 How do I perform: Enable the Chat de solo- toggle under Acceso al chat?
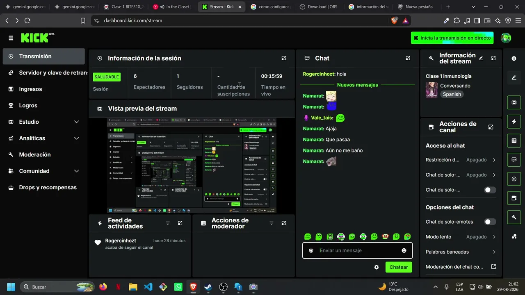490,190
